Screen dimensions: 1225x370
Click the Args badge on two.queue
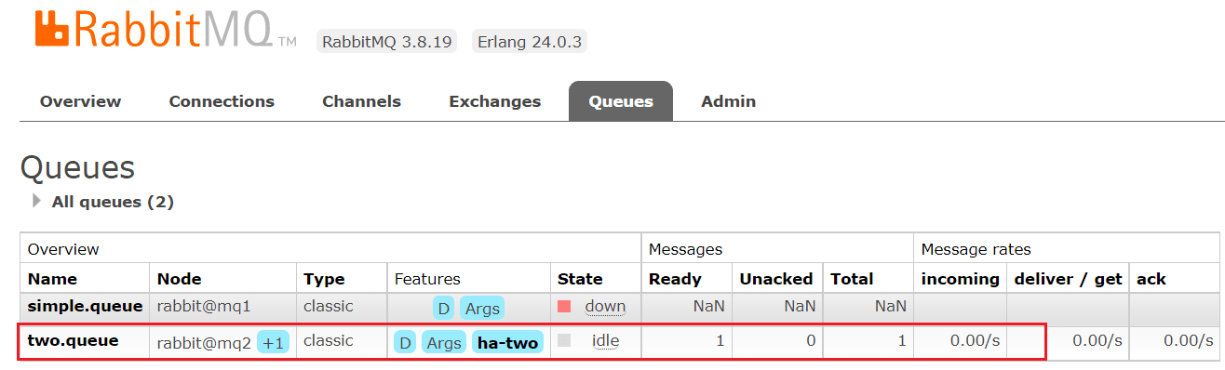444,342
